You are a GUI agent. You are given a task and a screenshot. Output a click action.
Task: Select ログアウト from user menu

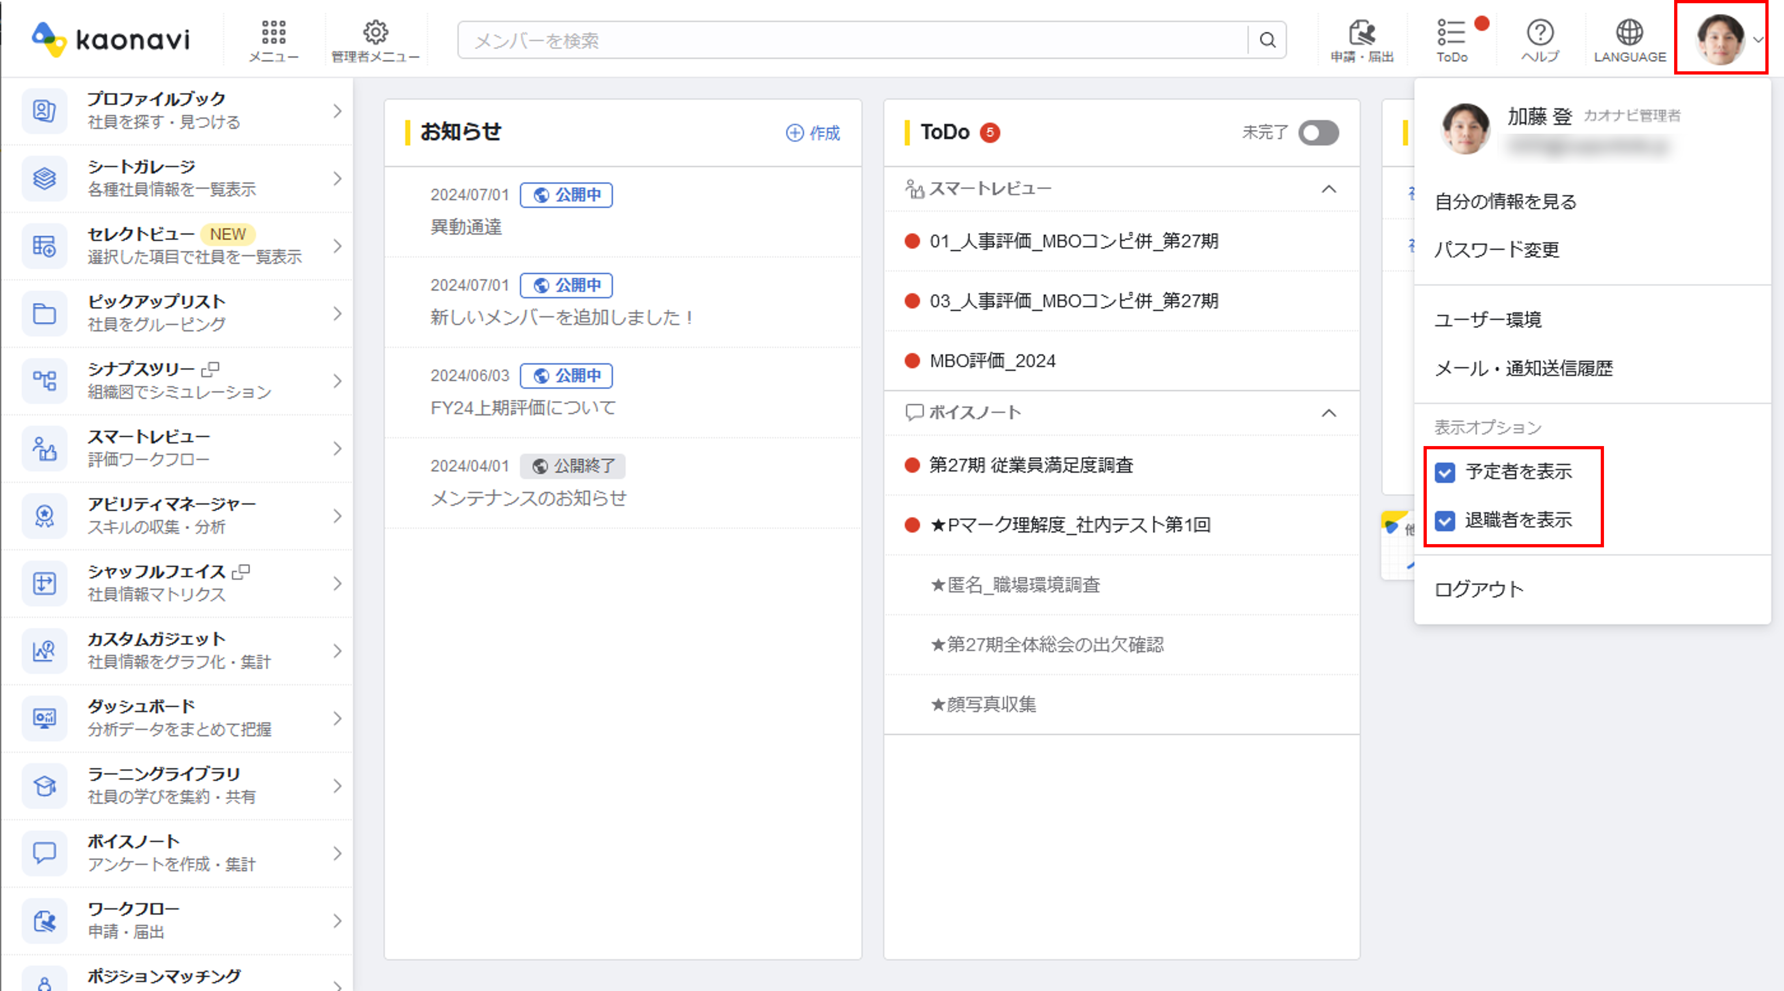[1479, 589]
